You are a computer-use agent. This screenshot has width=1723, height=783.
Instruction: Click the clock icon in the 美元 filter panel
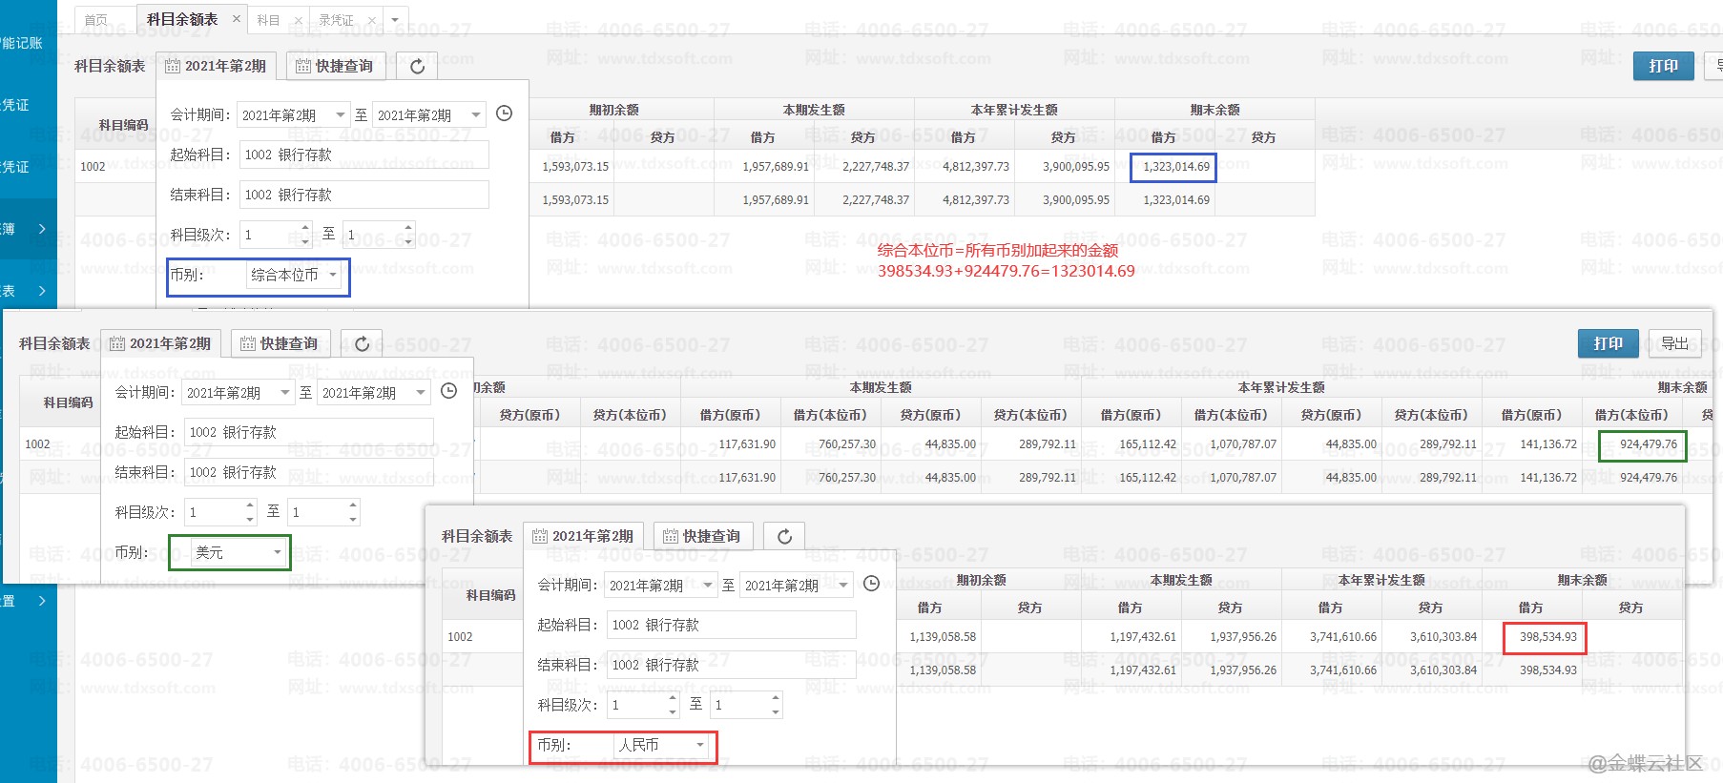pyautogui.click(x=448, y=391)
